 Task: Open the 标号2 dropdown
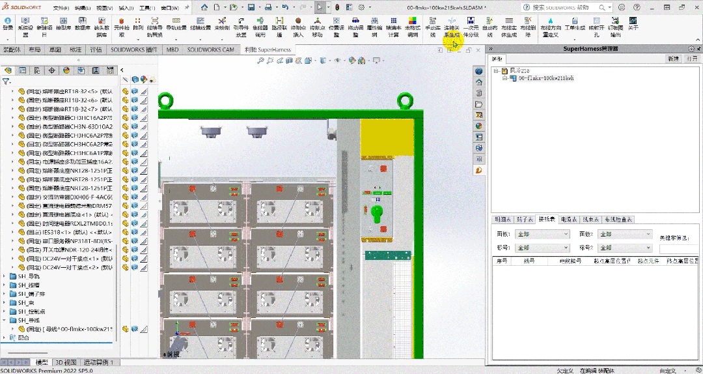625,248
